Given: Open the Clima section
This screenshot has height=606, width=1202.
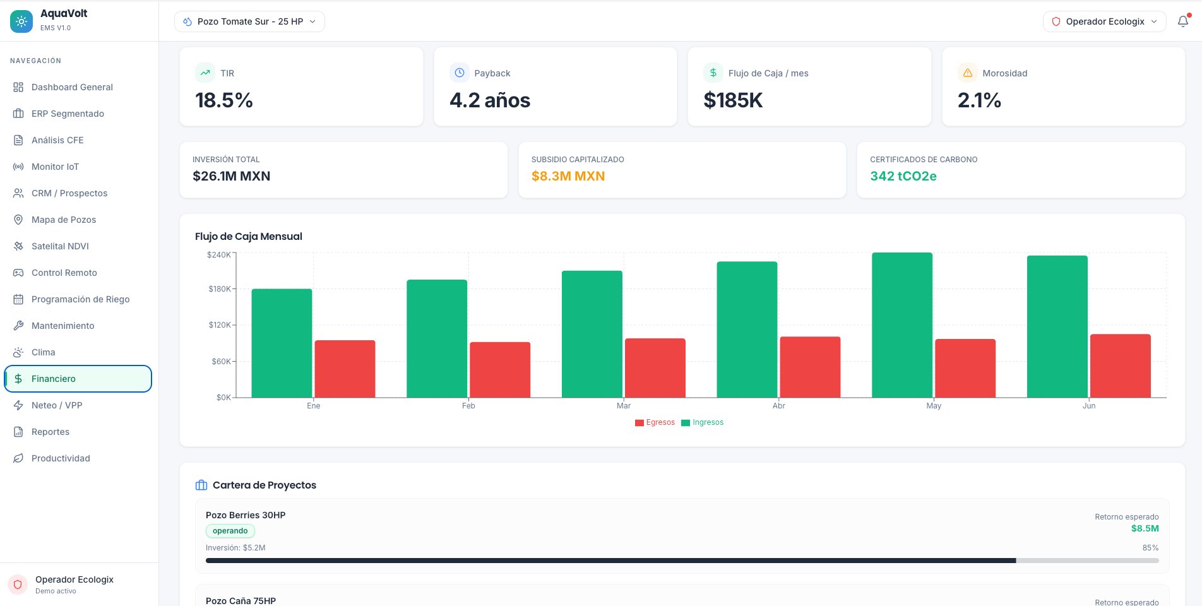Looking at the screenshot, I should [78, 352].
